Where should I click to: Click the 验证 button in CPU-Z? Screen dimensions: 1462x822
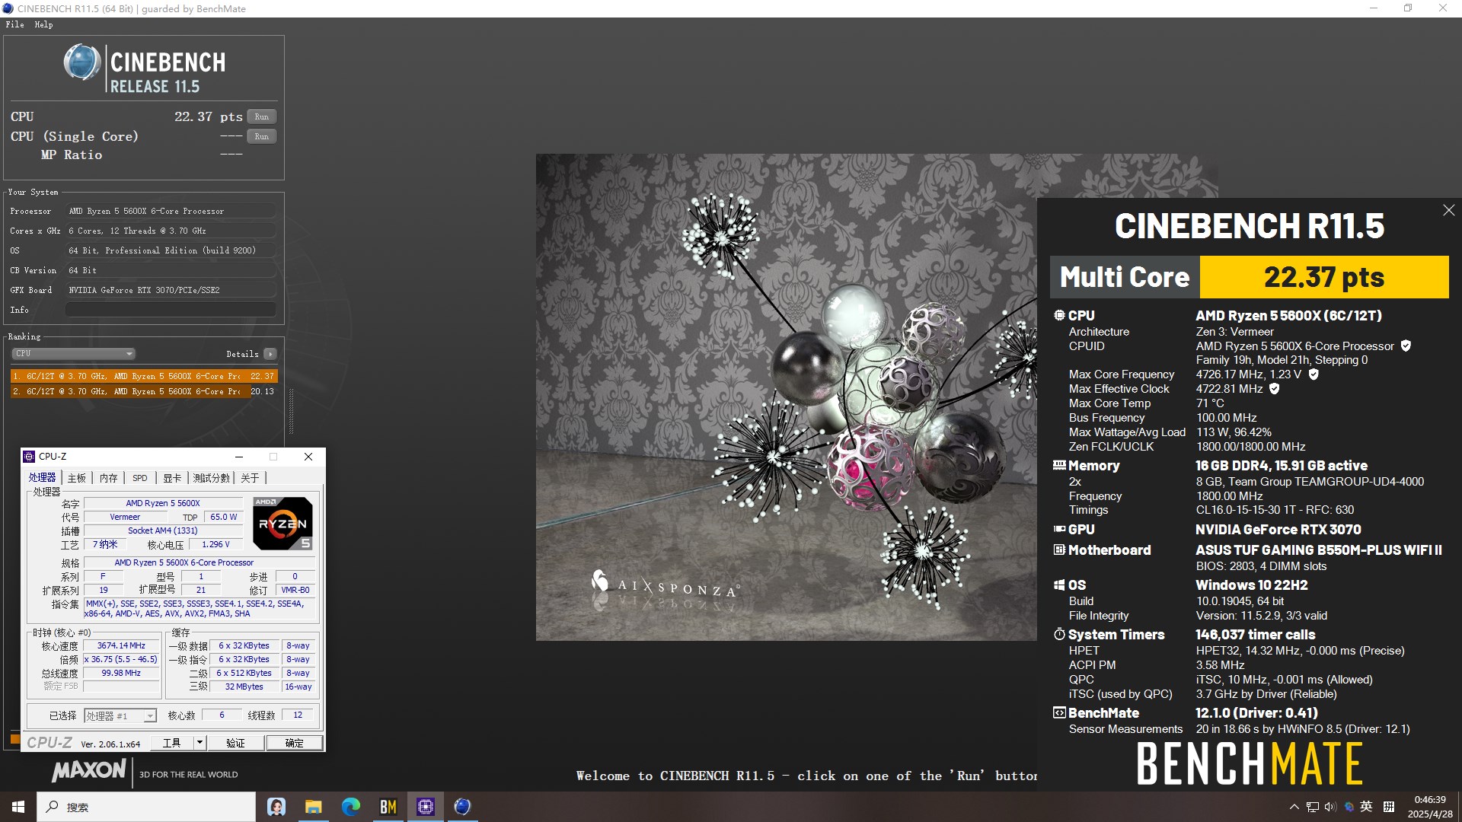(236, 743)
